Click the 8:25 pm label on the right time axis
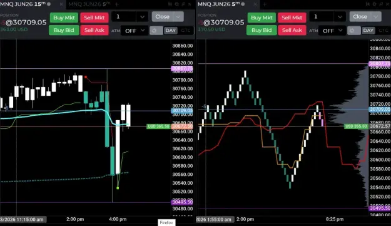 click(x=335, y=219)
